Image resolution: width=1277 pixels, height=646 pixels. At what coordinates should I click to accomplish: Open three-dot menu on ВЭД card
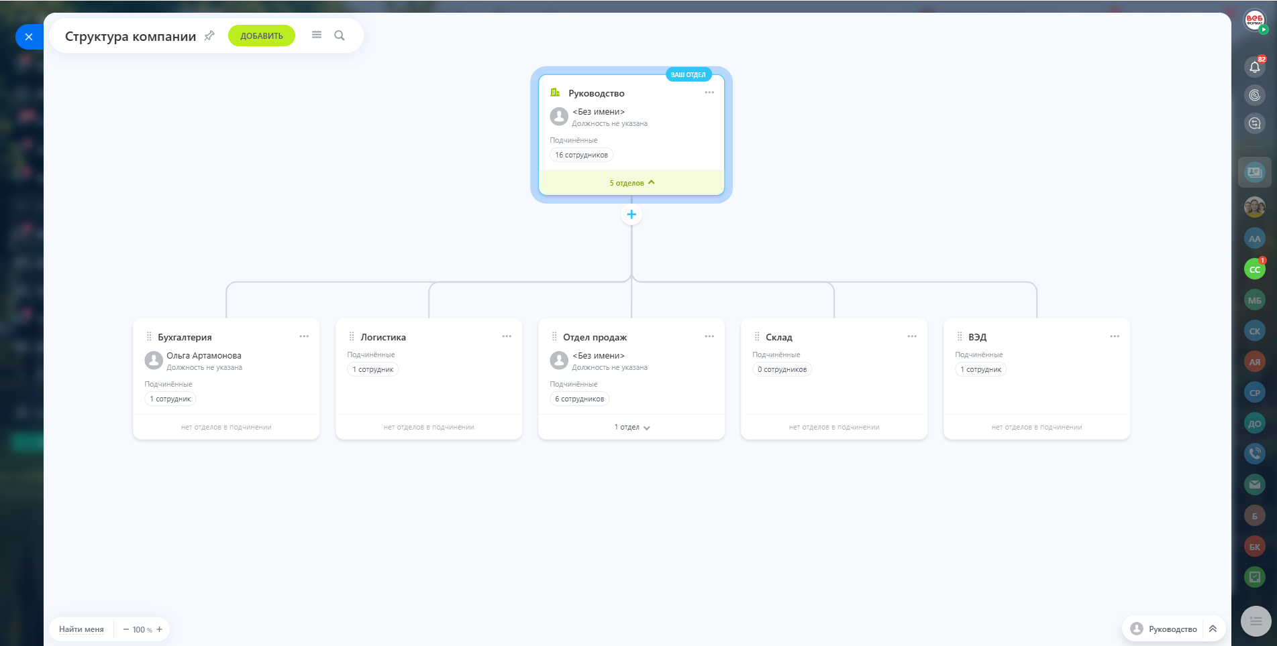tap(1115, 336)
